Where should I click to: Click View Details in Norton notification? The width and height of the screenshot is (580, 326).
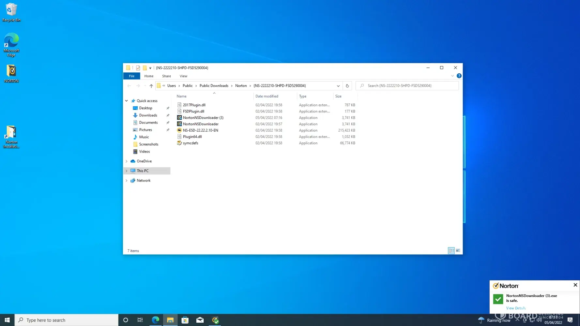pos(515,308)
